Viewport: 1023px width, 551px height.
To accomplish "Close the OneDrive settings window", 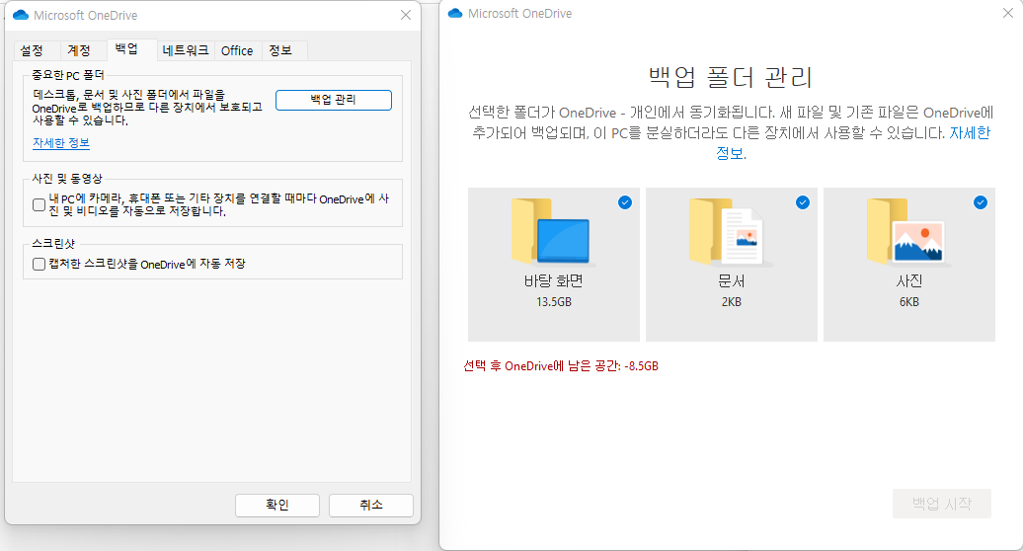I will 406,15.
